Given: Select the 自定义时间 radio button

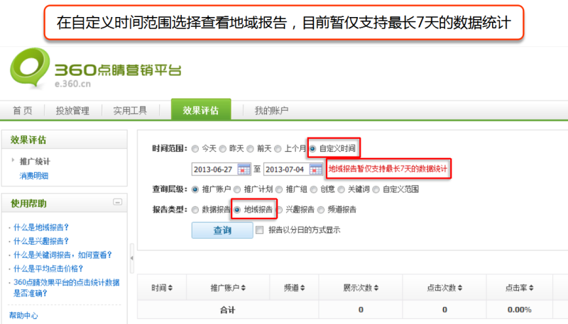Looking at the screenshot, I should tap(313, 148).
